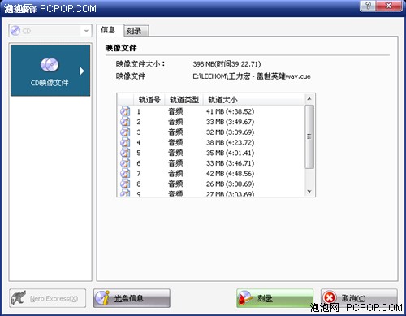Select track size 26 MB (3:00.69)
406x316 pixels.
pyautogui.click(x=230, y=184)
